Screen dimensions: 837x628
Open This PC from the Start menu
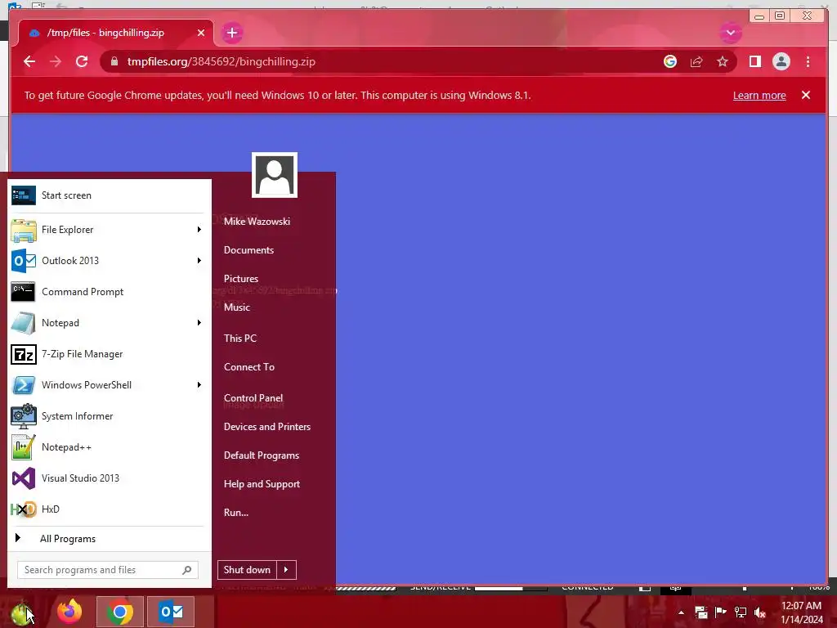pos(240,338)
